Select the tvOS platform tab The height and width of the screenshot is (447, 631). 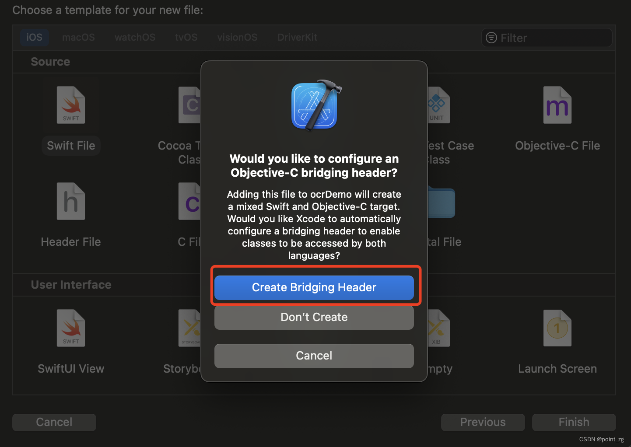point(186,37)
